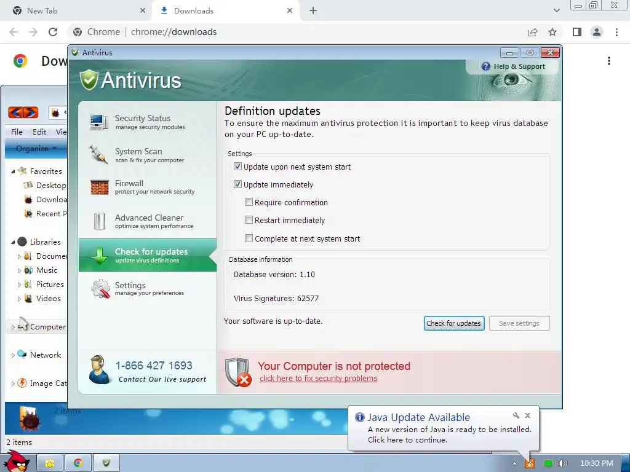Click Java Update Available notification title
Viewport: 630px width, 472px height.
pyautogui.click(x=418, y=417)
